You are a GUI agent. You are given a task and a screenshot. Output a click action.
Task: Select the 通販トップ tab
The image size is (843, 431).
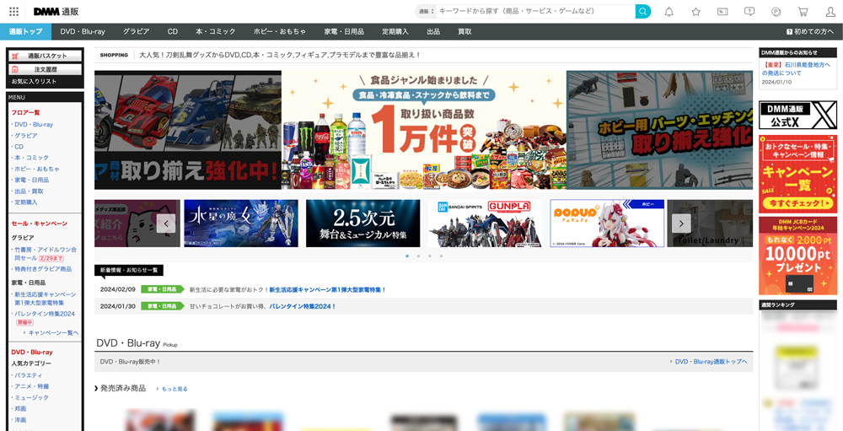point(26,32)
